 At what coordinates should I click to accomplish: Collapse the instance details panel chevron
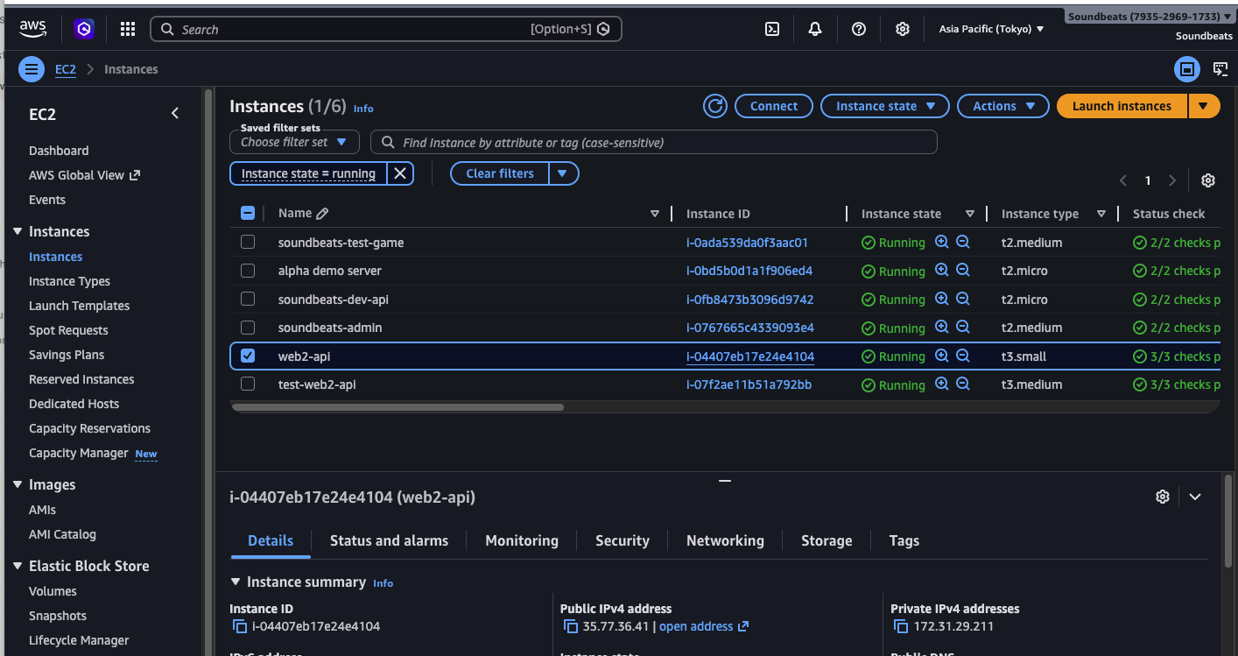(1195, 497)
